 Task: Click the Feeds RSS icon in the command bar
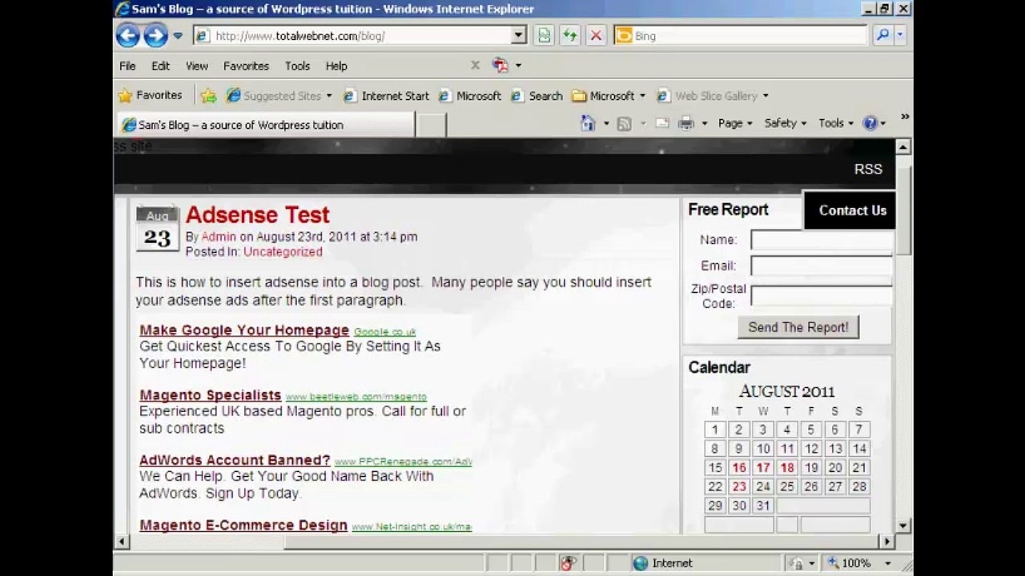coord(624,123)
